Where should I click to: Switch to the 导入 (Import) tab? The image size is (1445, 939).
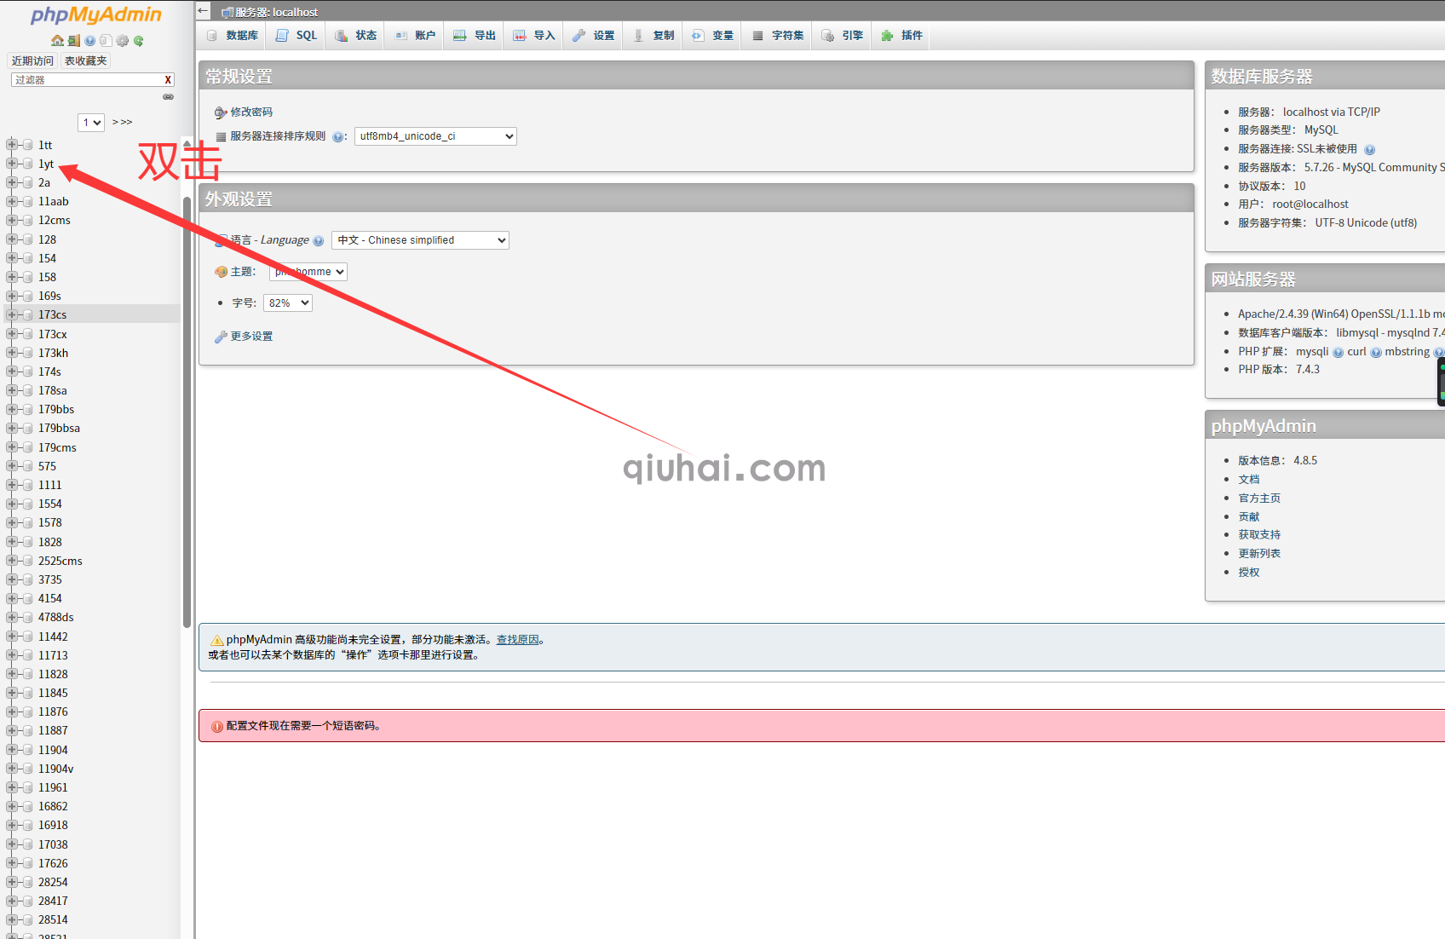pos(534,35)
